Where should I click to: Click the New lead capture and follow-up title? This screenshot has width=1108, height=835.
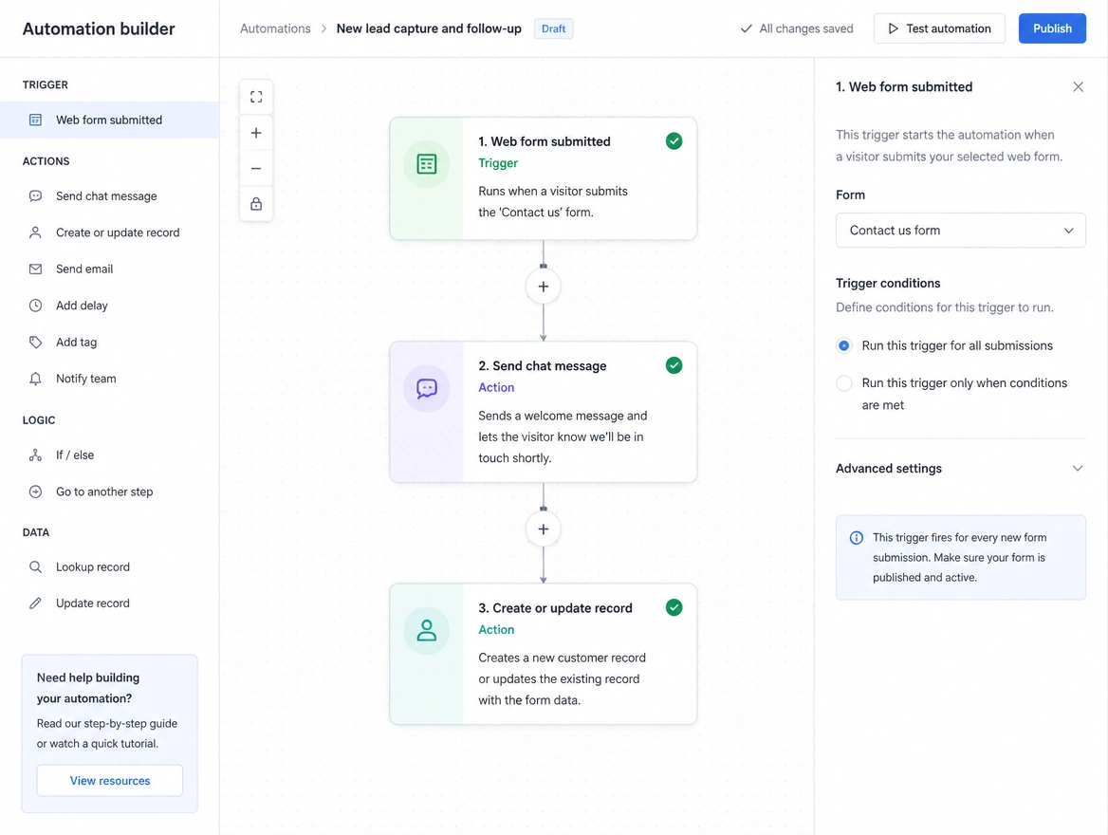pyautogui.click(x=428, y=28)
